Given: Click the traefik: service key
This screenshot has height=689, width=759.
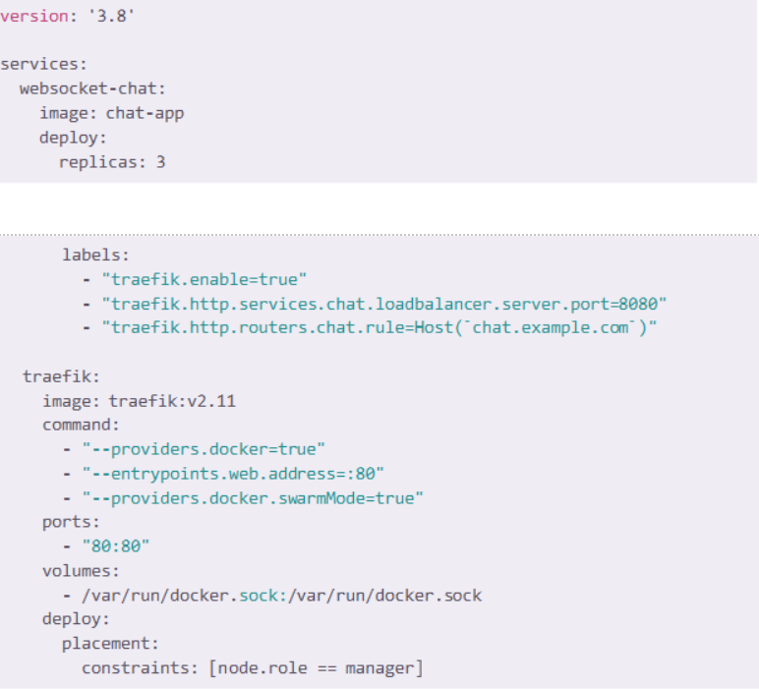Looking at the screenshot, I should tap(61, 376).
